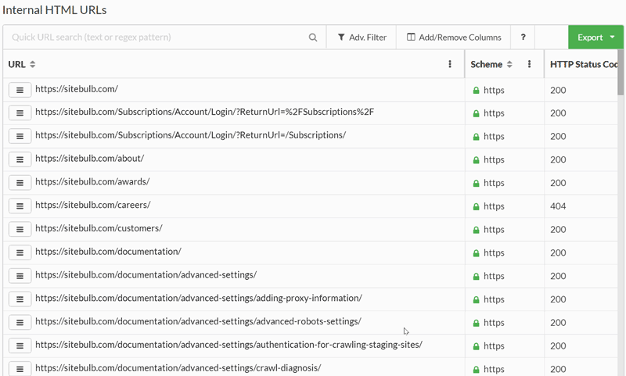Open row menu for ReturnUrl=/Subscriptions/ URL

pyautogui.click(x=20, y=136)
